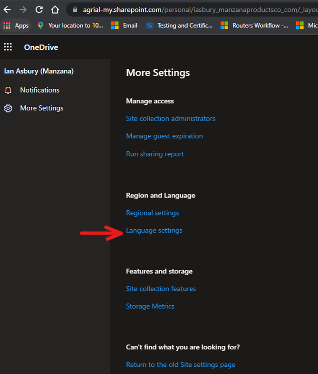This screenshot has height=374, width=318.
Task: Click the More Settings gear icon
Action: (8, 108)
